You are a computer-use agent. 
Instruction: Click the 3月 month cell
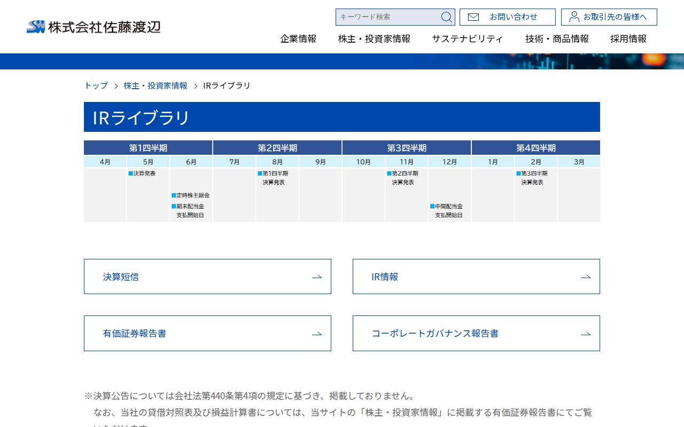point(579,162)
